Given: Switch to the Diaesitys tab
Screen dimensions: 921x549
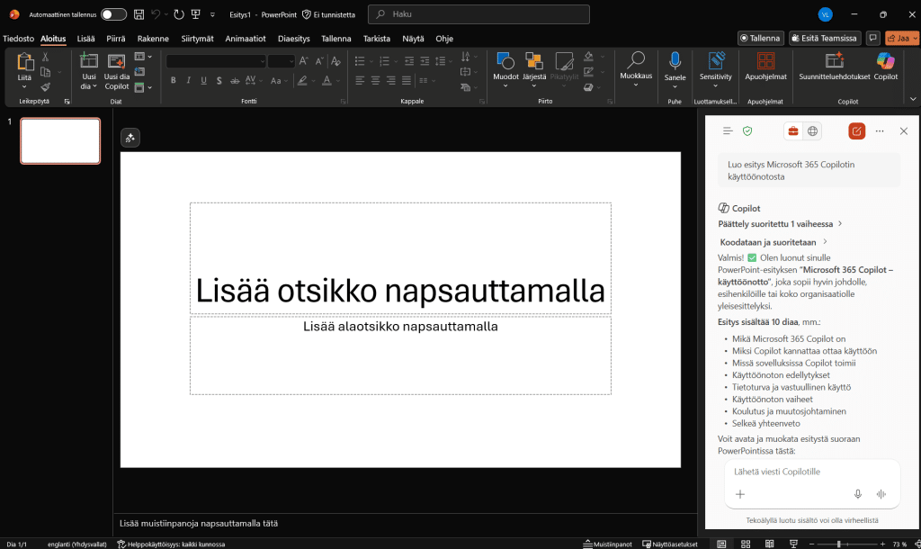Looking at the screenshot, I should 294,39.
